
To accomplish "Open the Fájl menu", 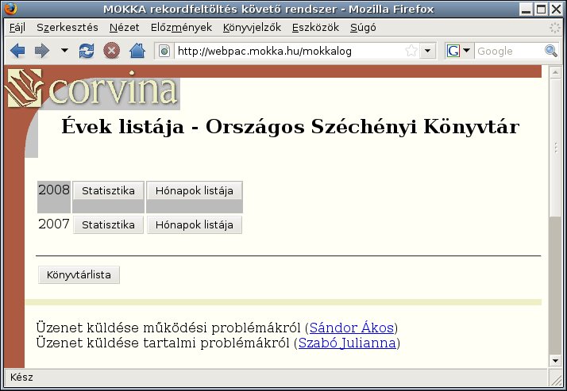I will point(16,27).
